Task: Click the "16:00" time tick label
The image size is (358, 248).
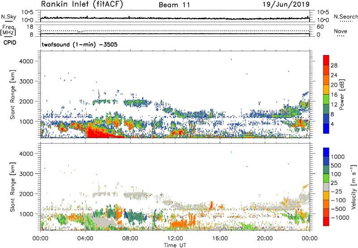Action: [x=220, y=239]
